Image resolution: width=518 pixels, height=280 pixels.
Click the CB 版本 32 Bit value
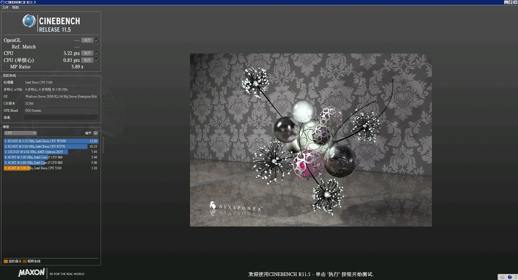(61, 104)
